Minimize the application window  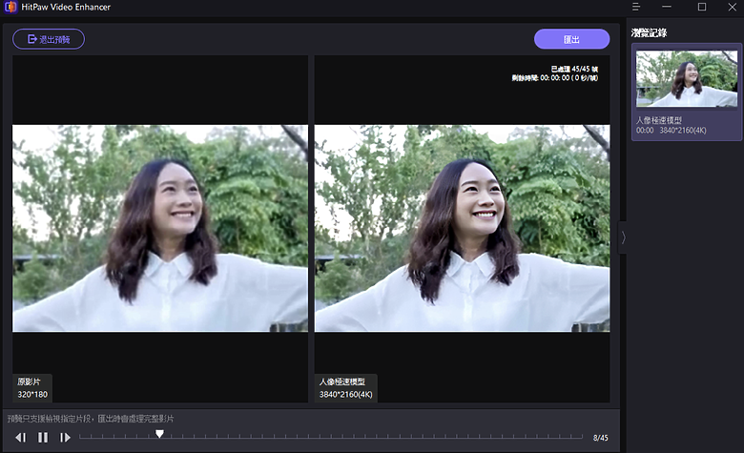667,7
